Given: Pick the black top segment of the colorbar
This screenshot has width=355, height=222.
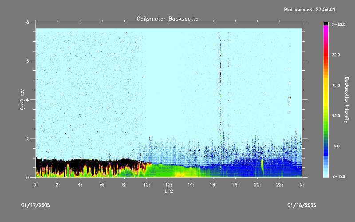Looking at the screenshot, I should pos(326,24).
